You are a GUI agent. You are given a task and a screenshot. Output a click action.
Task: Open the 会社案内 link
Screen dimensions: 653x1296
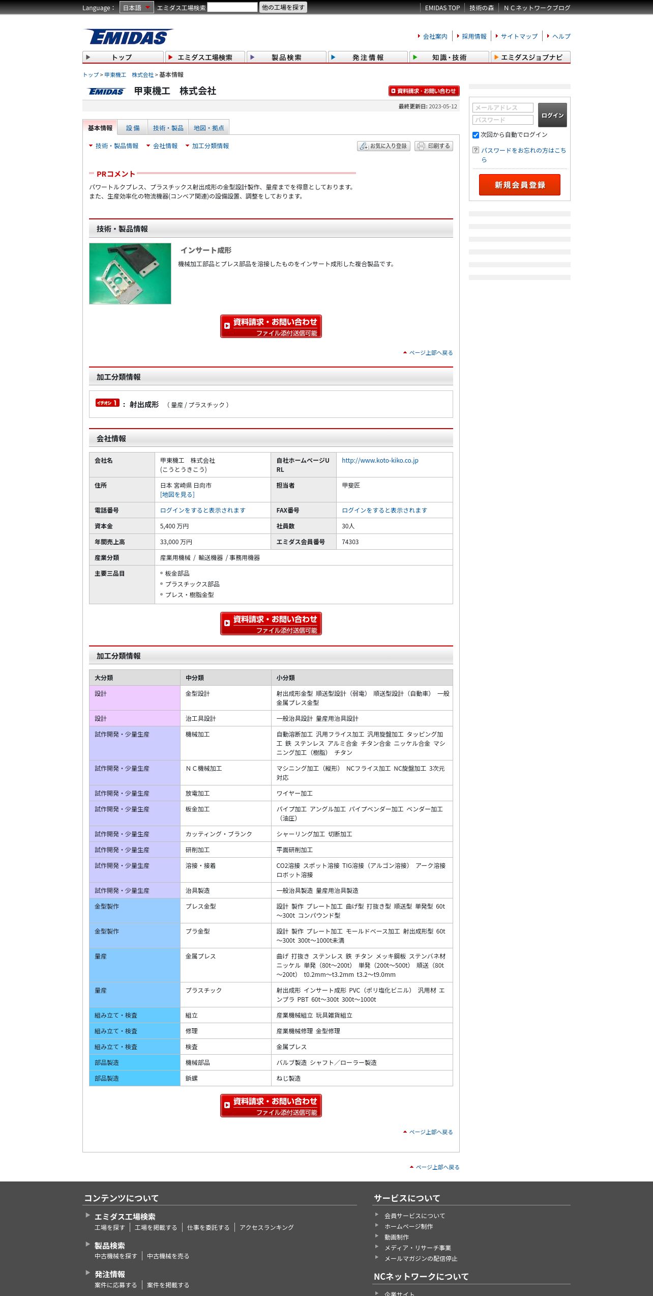[435, 36]
